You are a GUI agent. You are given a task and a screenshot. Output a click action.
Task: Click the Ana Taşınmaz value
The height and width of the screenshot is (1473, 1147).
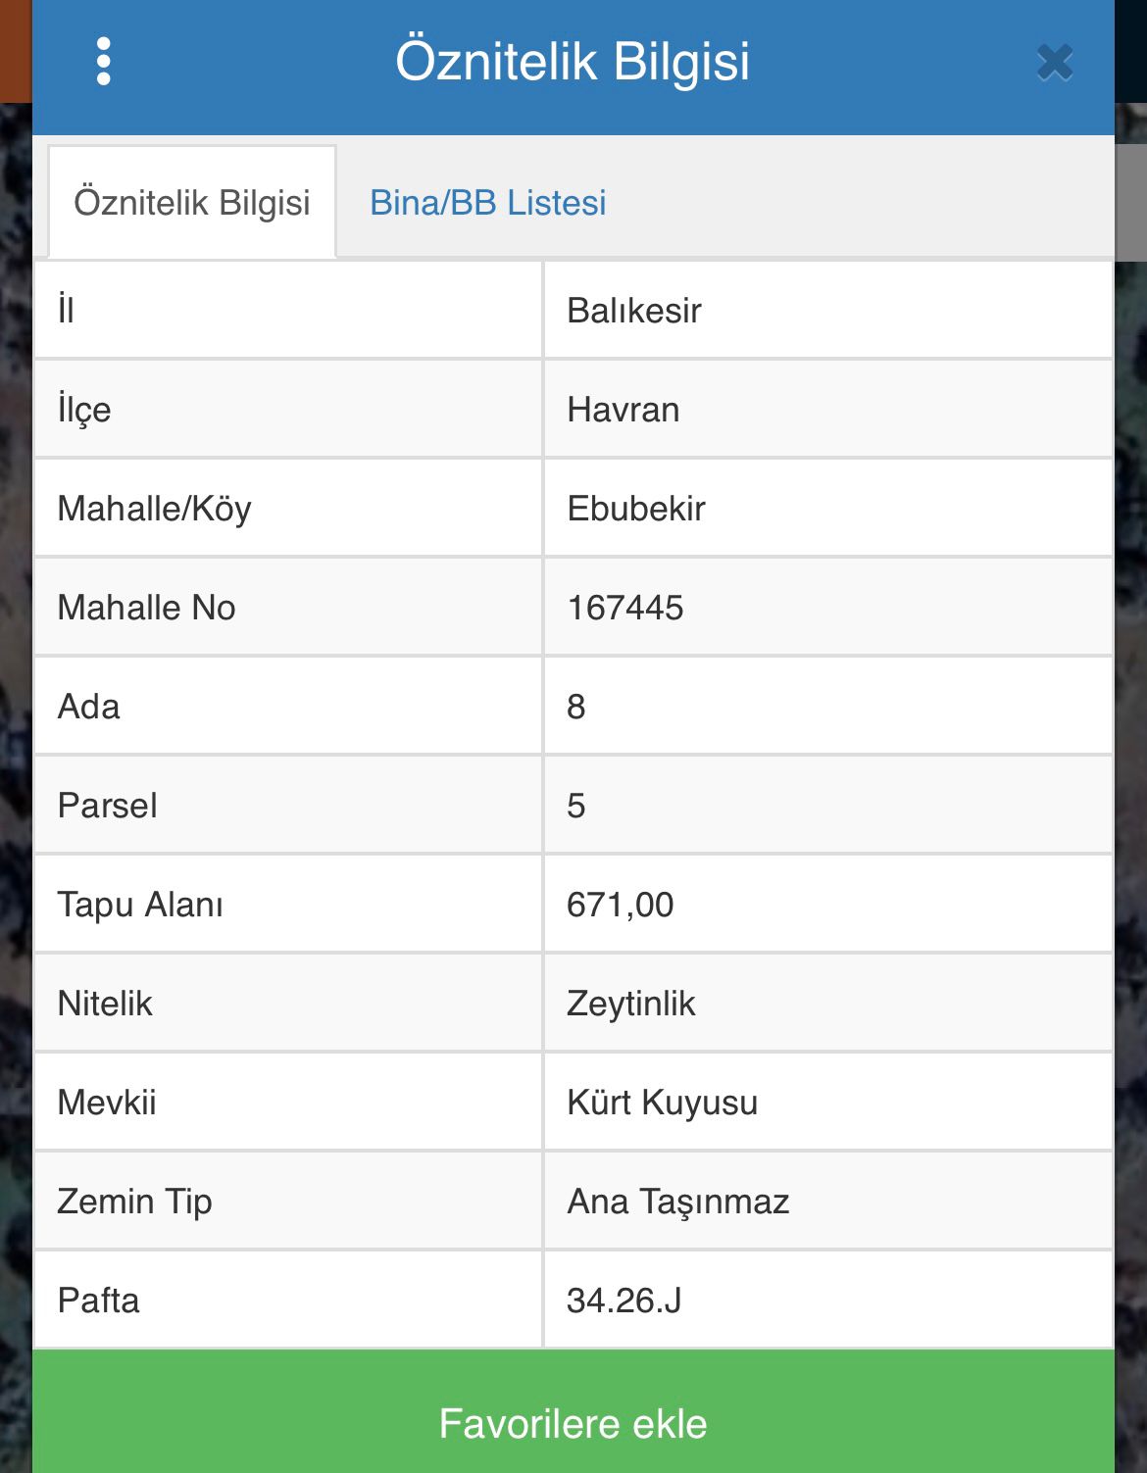point(678,1202)
